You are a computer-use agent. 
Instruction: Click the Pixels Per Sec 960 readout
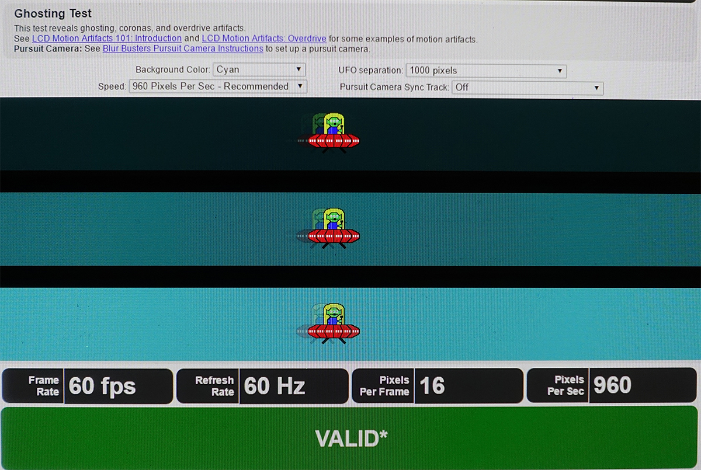tap(613, 386)
